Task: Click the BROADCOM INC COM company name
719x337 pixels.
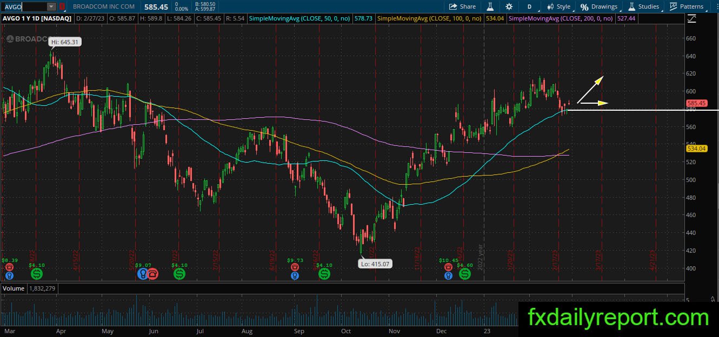Action: (x=104, y=6)
